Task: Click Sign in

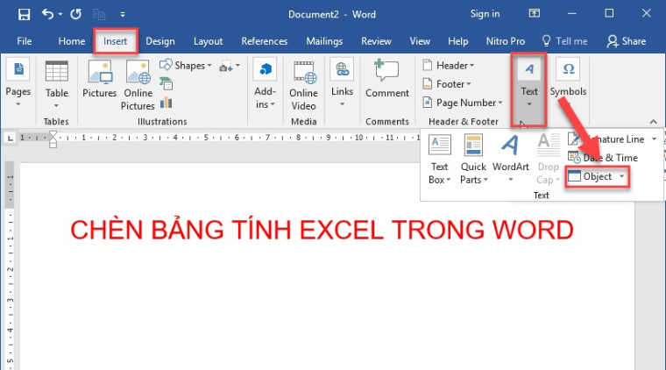Action: coord(485,14)
